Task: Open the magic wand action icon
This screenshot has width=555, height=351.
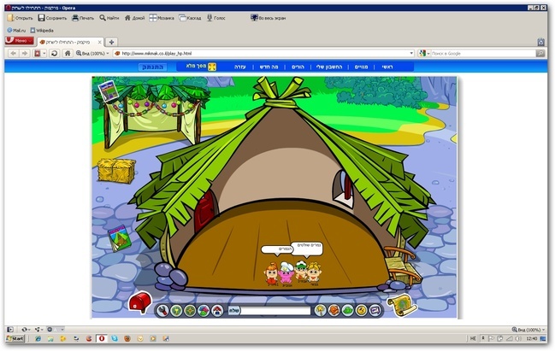Action: pyautogui.click(x=321, y=310)
